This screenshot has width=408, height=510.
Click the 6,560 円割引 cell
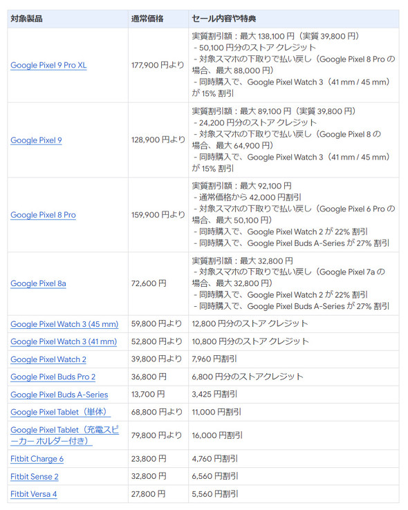293,477
